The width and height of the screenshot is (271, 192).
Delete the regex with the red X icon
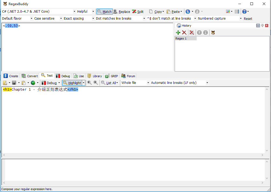[184, 33]
